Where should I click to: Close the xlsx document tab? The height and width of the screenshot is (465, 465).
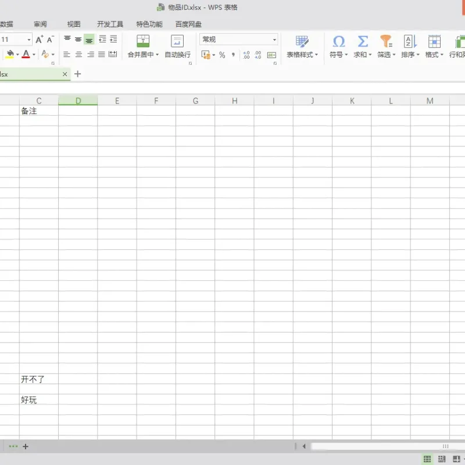coord(65,74)
